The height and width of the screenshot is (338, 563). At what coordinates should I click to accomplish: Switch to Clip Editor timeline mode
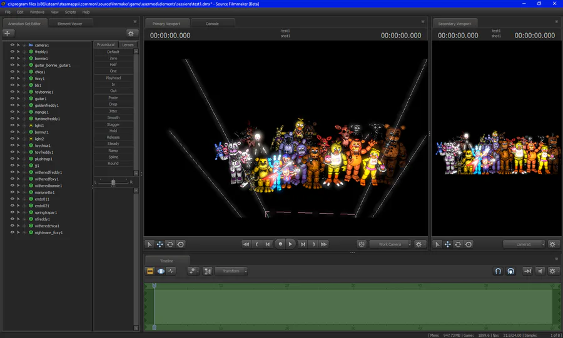point(150,271)
